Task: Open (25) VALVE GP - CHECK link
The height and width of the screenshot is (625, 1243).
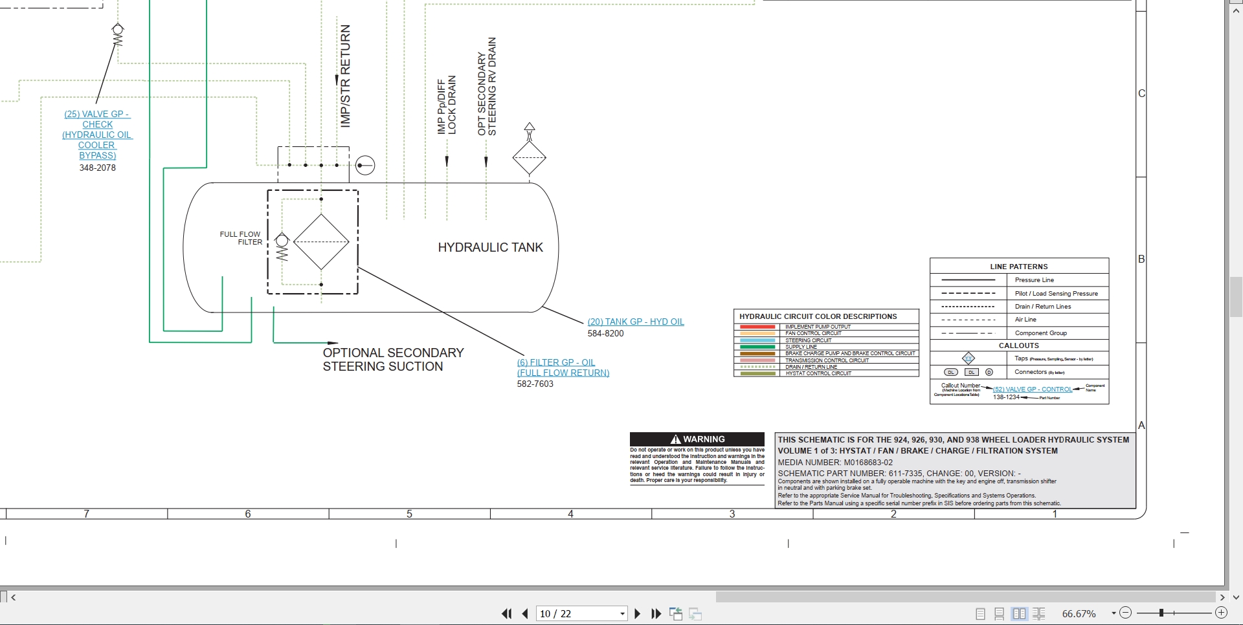Action: pos(97,135)
